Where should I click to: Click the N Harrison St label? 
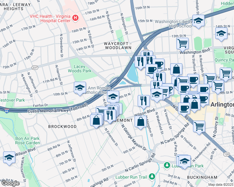59,75
